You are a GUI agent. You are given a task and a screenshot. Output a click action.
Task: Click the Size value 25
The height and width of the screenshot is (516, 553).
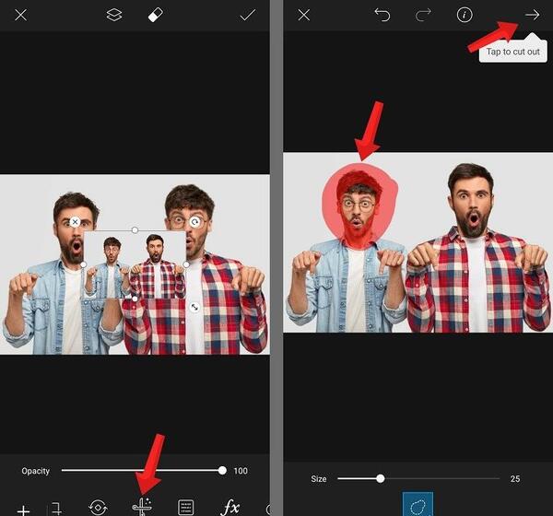point(515,478)
